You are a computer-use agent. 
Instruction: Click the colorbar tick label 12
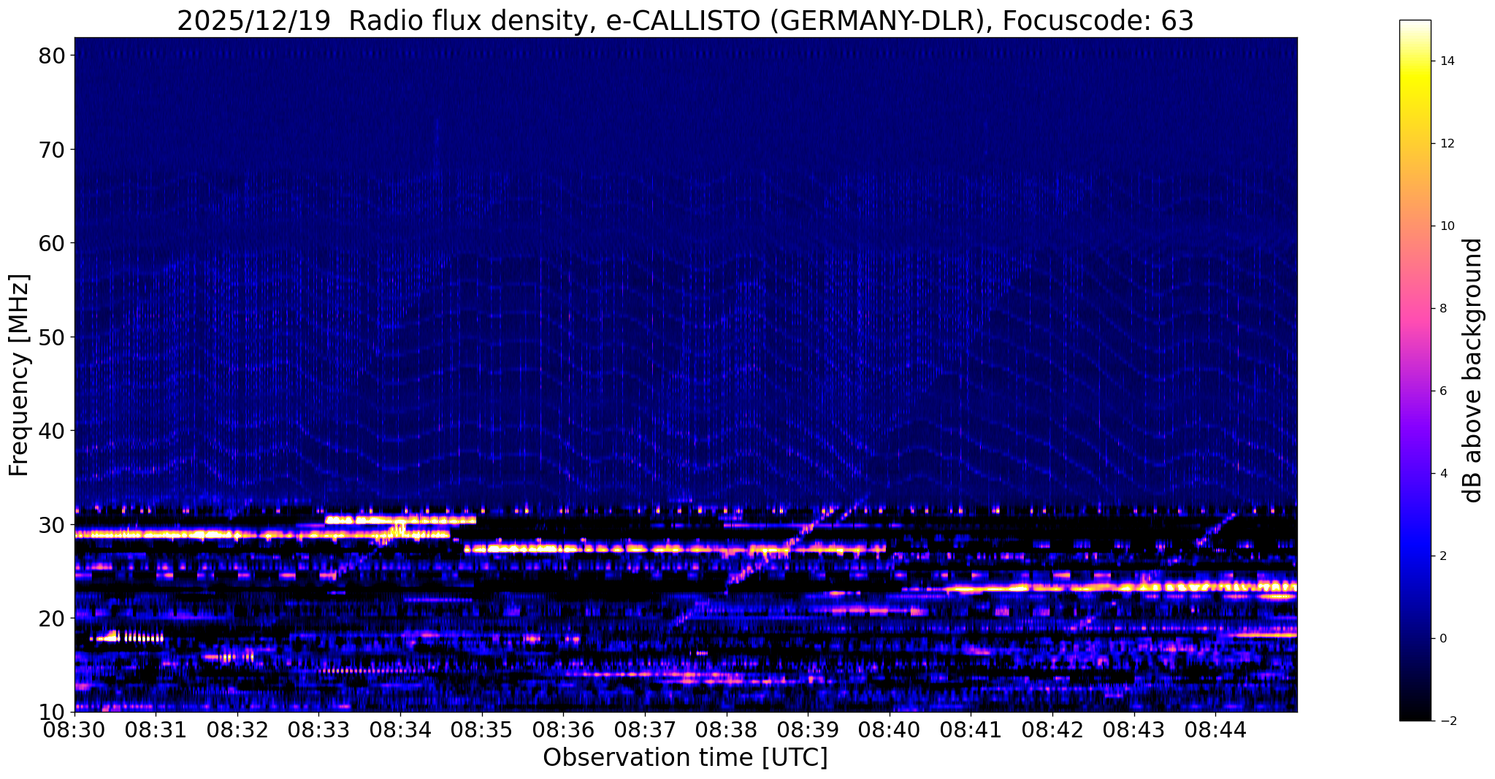tap(1447, 144)
